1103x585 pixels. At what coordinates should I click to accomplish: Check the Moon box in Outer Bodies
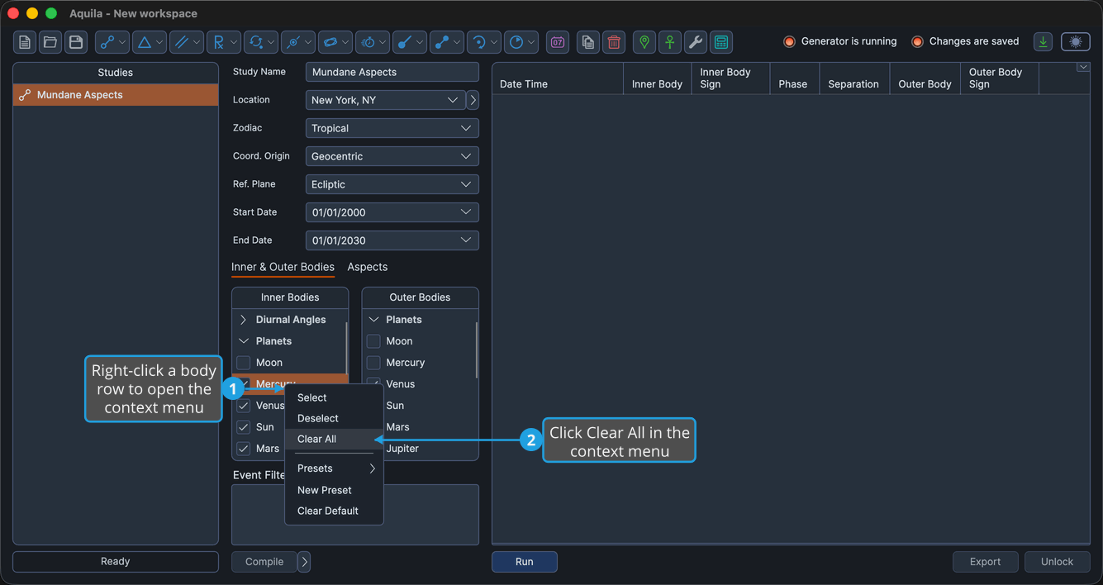[x=373, y=341]
